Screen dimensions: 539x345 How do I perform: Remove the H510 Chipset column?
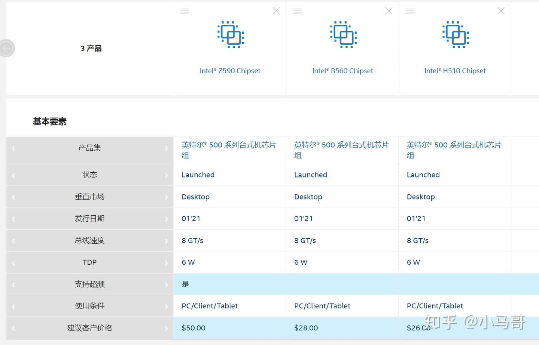point(501,11)
